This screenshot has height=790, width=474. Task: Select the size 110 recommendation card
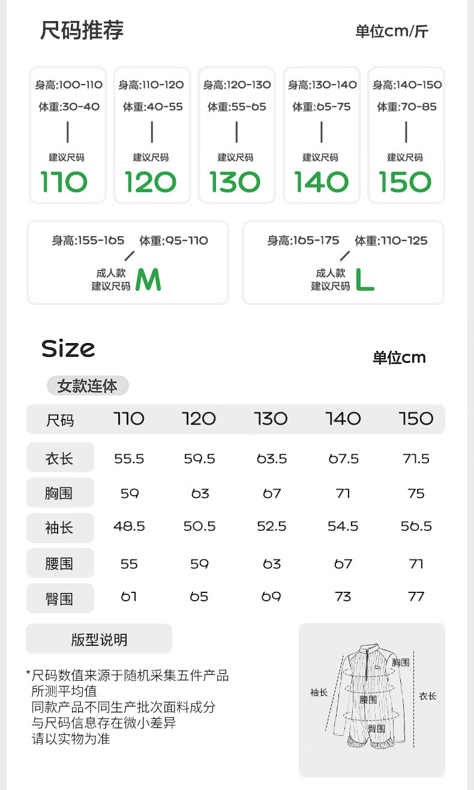(x=68, y=135)
